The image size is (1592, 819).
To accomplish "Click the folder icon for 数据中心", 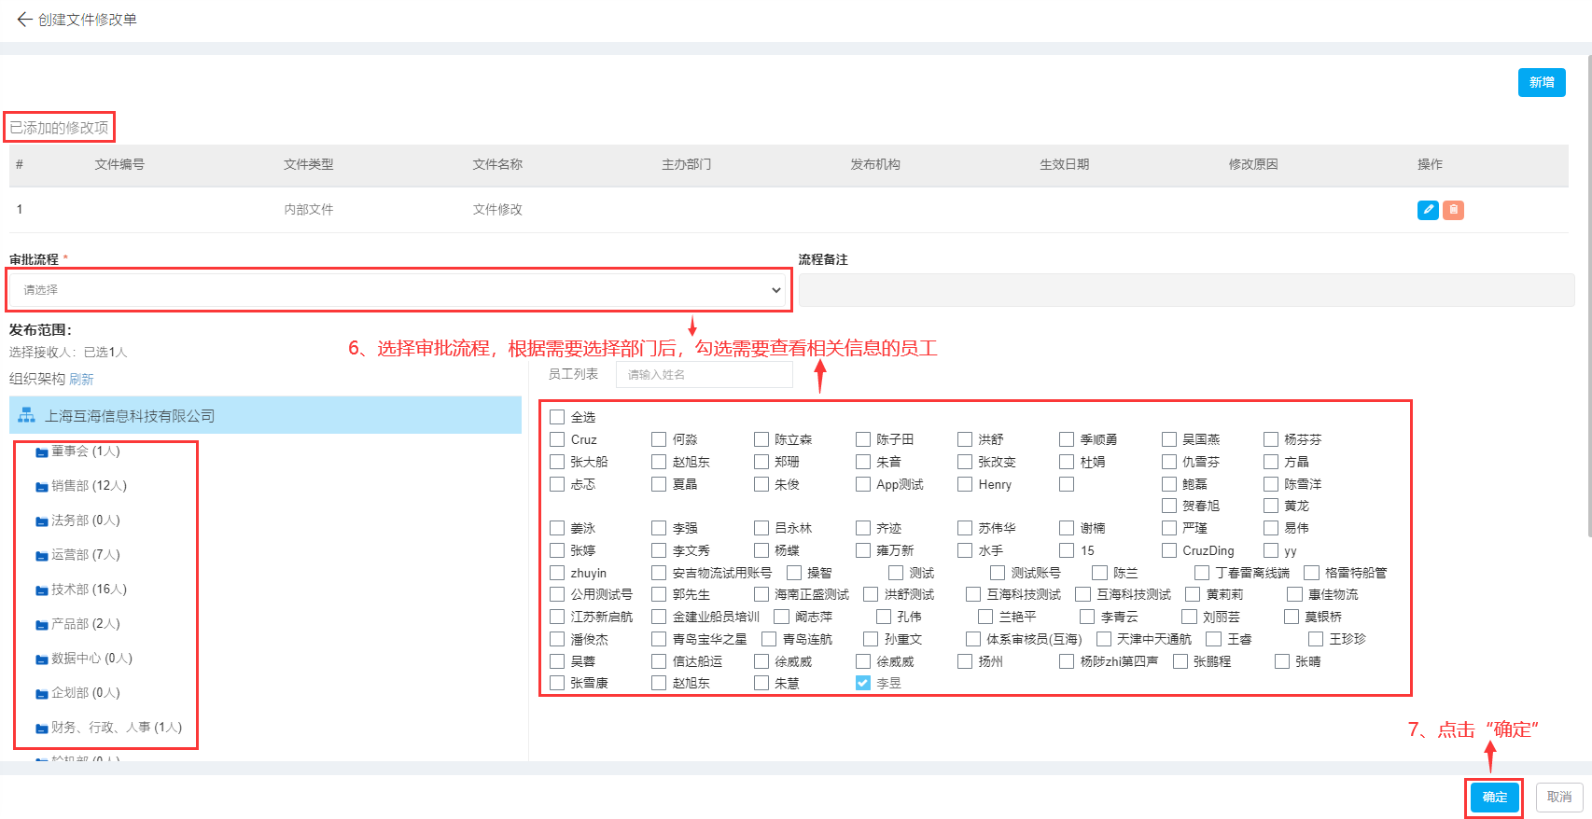I will 42,659.
